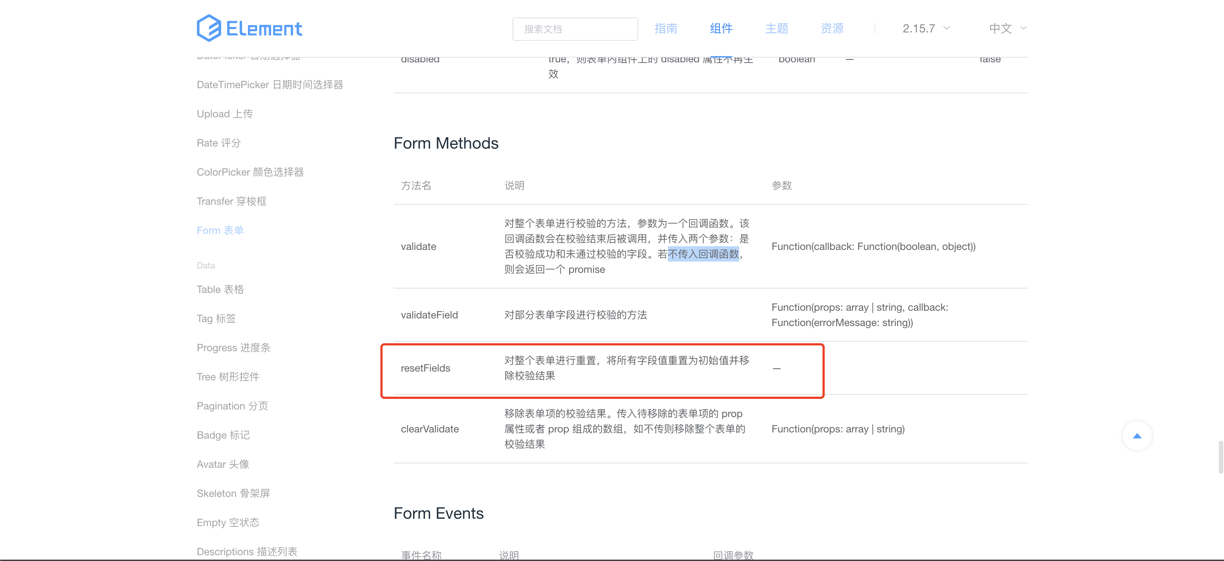Expand the 2.15.7 version dropdown
Viewport: 1224px width, 561px height.
pyautogui.click(x=926, y=28)
